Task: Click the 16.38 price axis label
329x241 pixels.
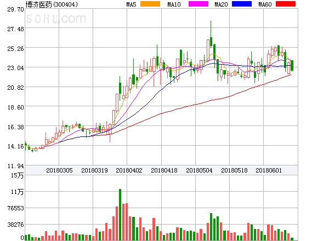Action: coord(16,127)
